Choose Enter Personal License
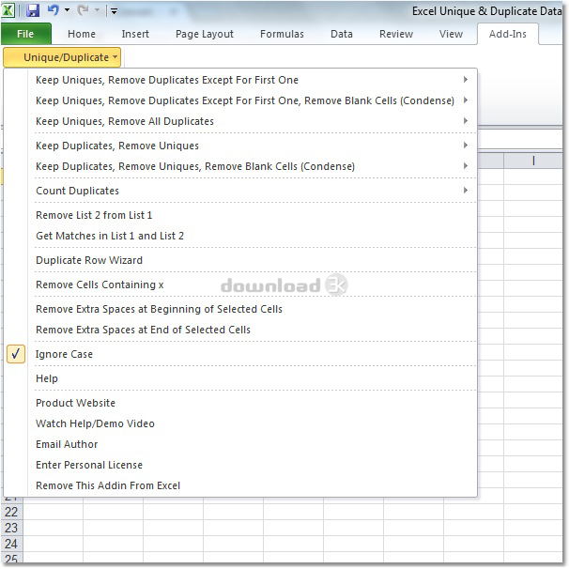This screenshot has width=569, height=569. [89, 465]
